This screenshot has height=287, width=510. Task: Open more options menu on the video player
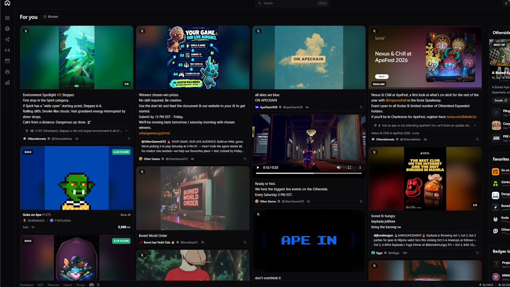pos(360,168)
